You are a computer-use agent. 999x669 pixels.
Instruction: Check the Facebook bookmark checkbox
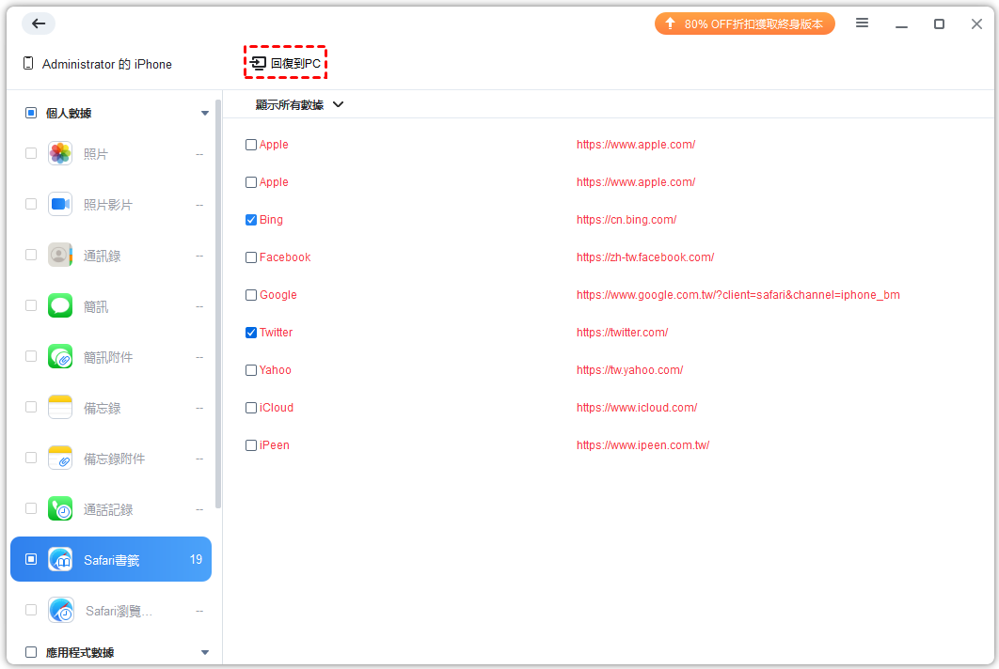pyautogui.click(x=251, y=257)
